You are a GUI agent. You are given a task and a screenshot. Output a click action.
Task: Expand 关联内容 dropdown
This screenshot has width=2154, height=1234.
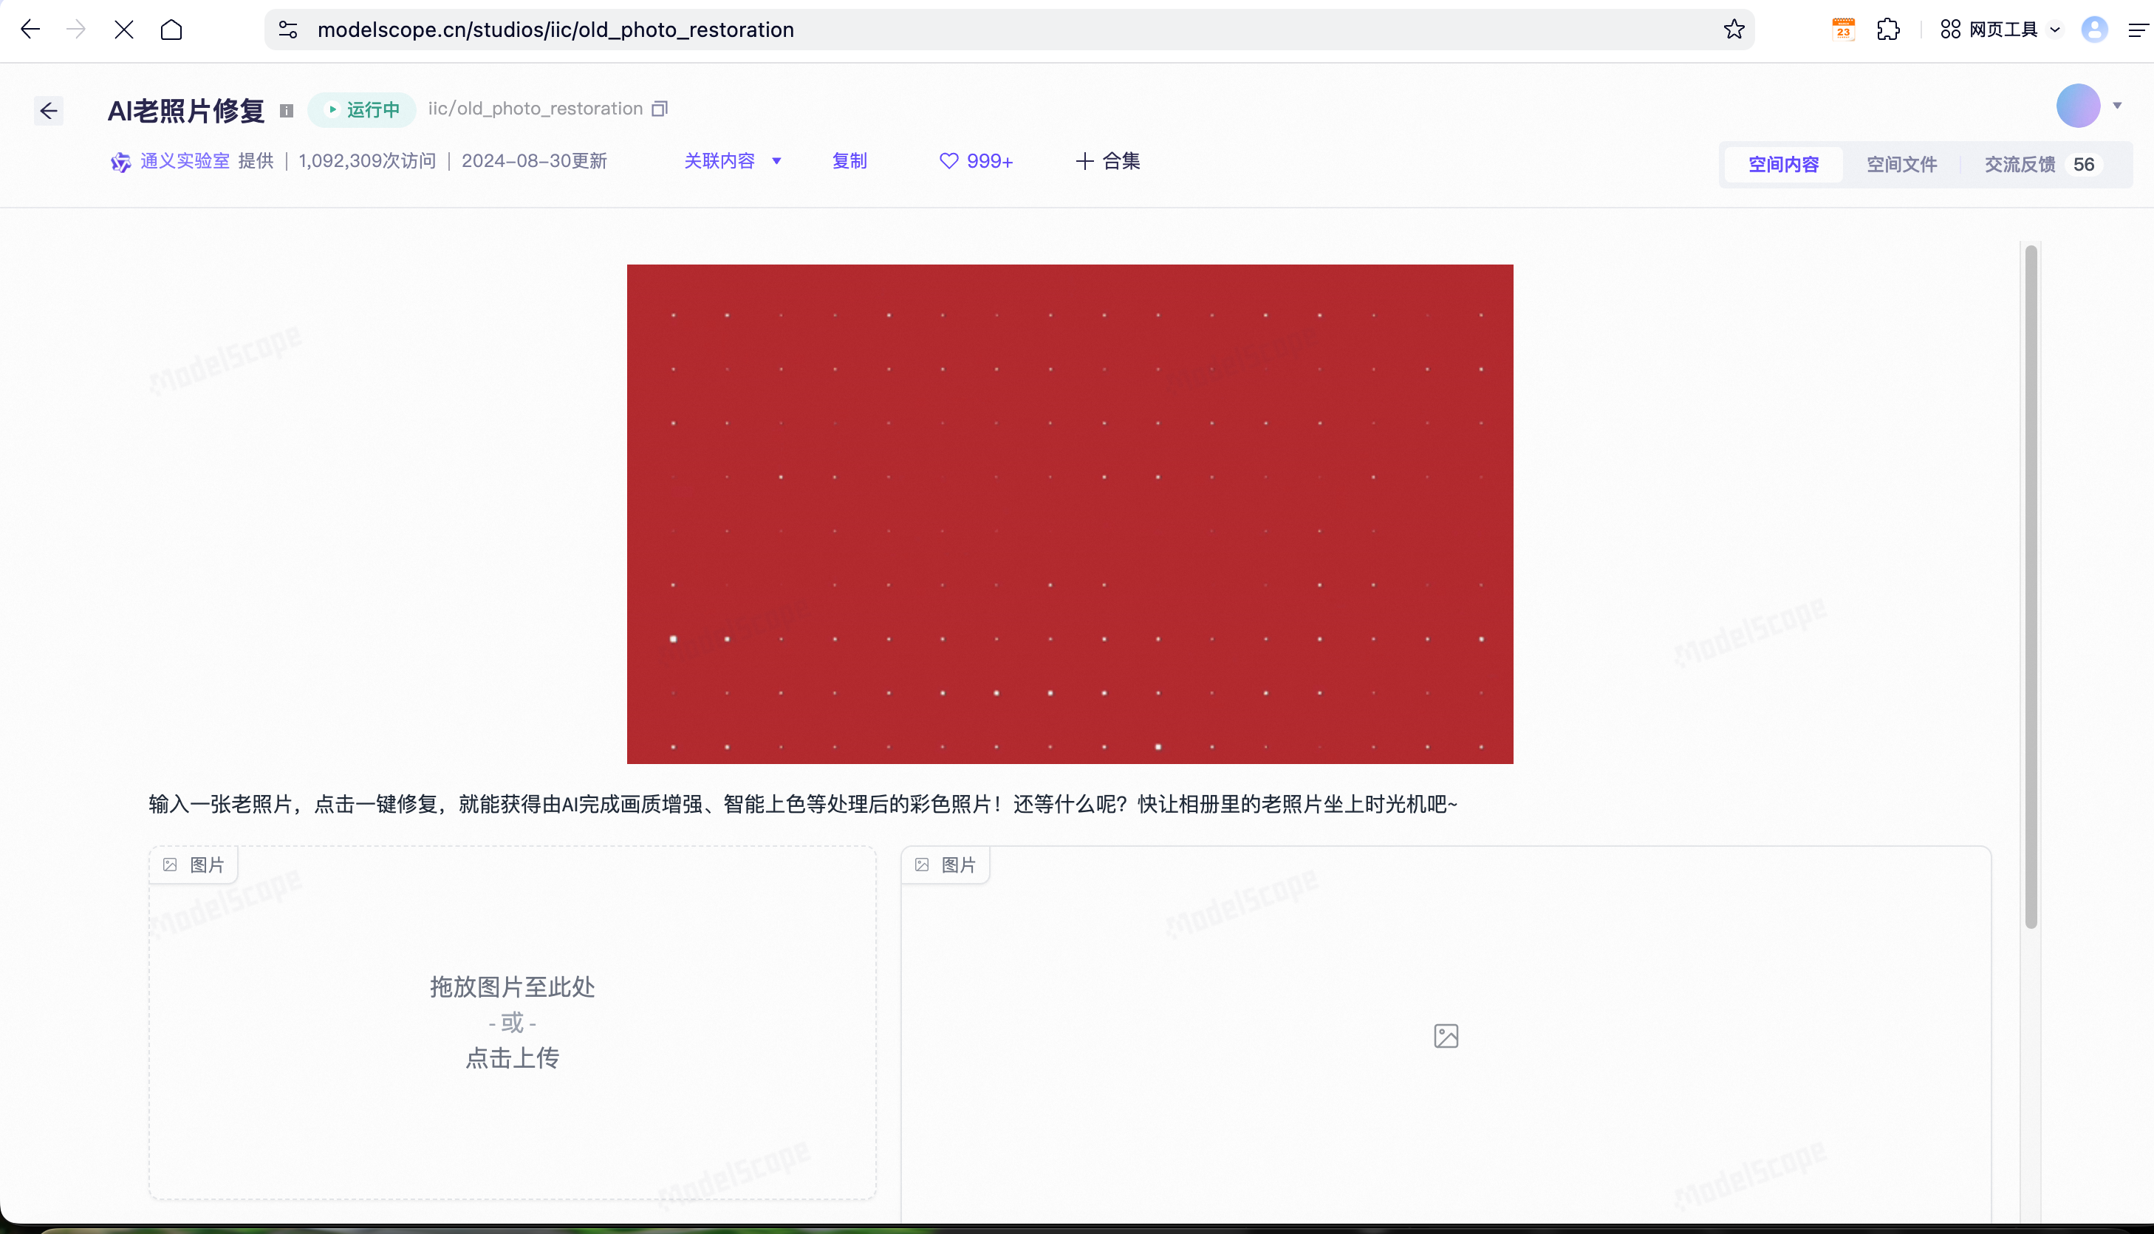pos(733,161)
